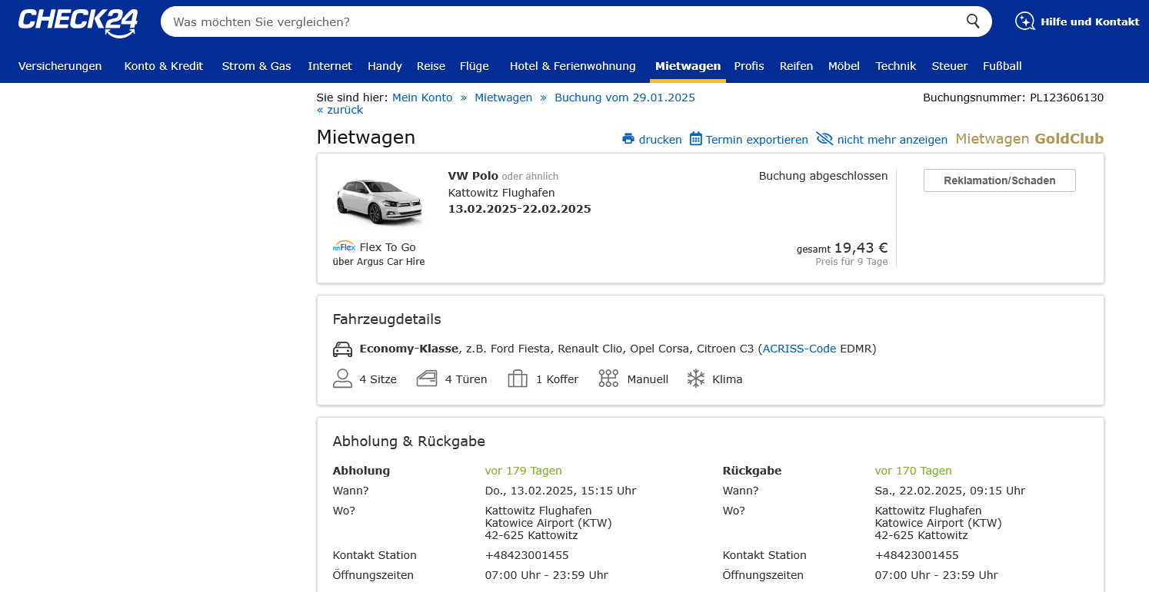
Task: Open the ACRISS-Code link
Action: click(799, 349)
